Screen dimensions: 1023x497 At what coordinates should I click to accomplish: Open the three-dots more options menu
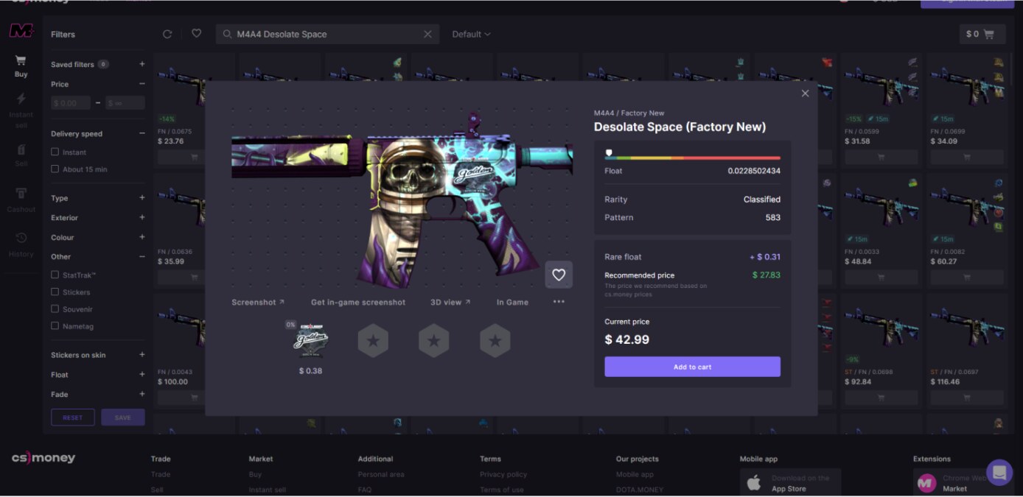559,301
